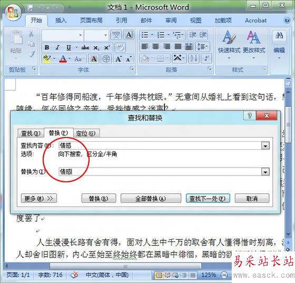Open the Change Styles (更改样式) menu
Image resolution: width=295 pixels, height=283 pixels.
(254, 44)
